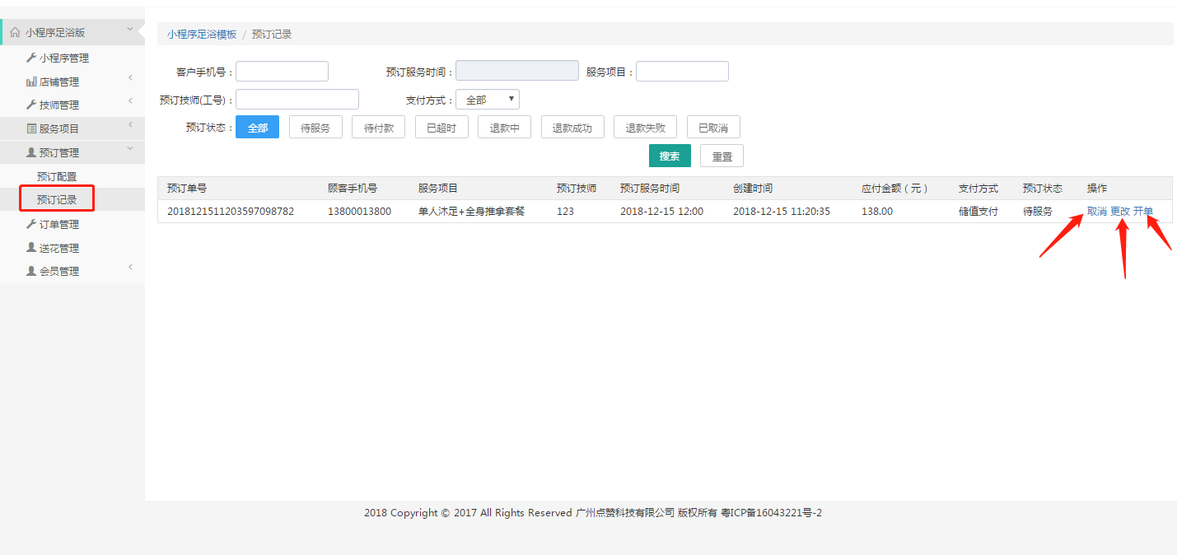Click the list icon beside 服务项目
Image resolution: width=1177 pixels, height=555 pixels.
click(x=31, y=129)
